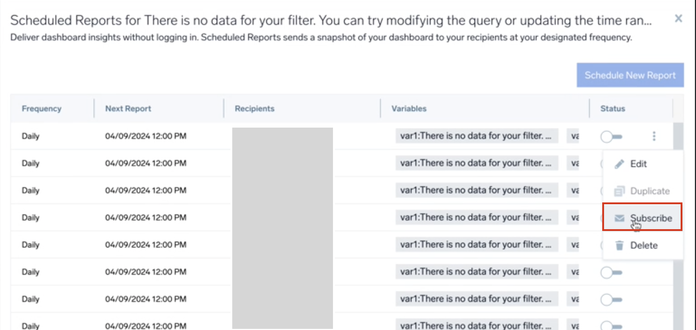Select Delete in the context menu
The image size is (696, 330).
(643, 245)
